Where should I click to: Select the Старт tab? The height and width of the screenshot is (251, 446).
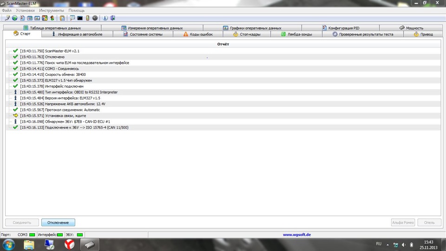point(22,33)
